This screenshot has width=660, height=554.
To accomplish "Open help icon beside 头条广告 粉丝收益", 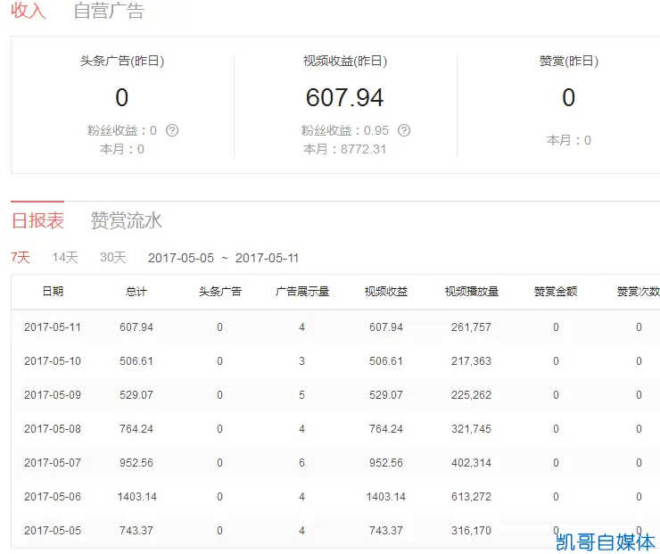I will 172,130.
